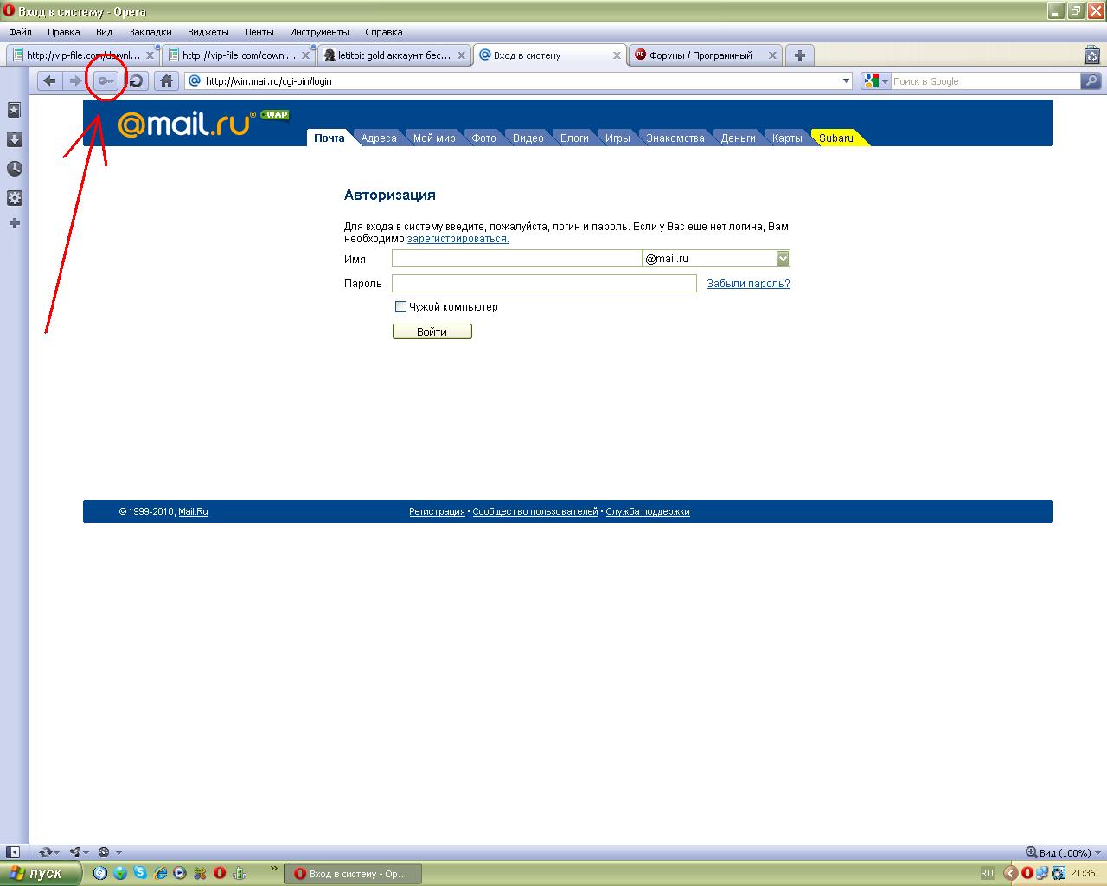This screenshot has height=886, width=1107.
Task: Open the Вид menu
Action: 105,32
